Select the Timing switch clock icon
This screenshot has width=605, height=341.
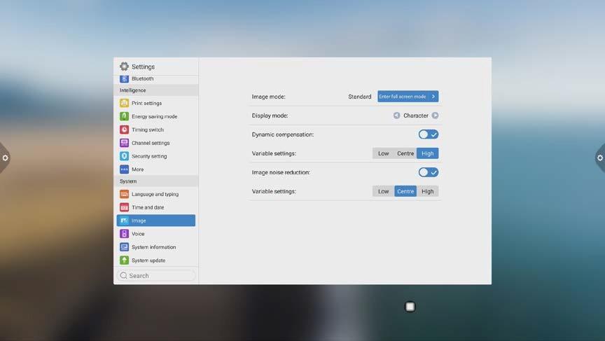124,130
